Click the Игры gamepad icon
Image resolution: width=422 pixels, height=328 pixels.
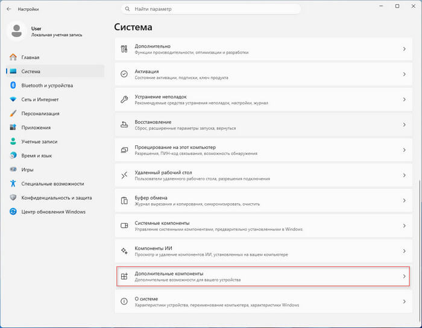[x=13, y=169]
